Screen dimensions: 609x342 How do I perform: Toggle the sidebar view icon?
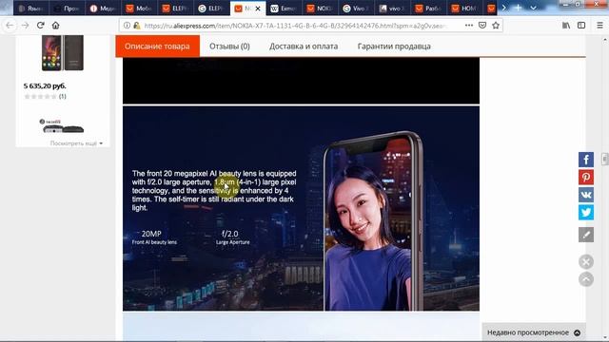[x=581, y=26]
